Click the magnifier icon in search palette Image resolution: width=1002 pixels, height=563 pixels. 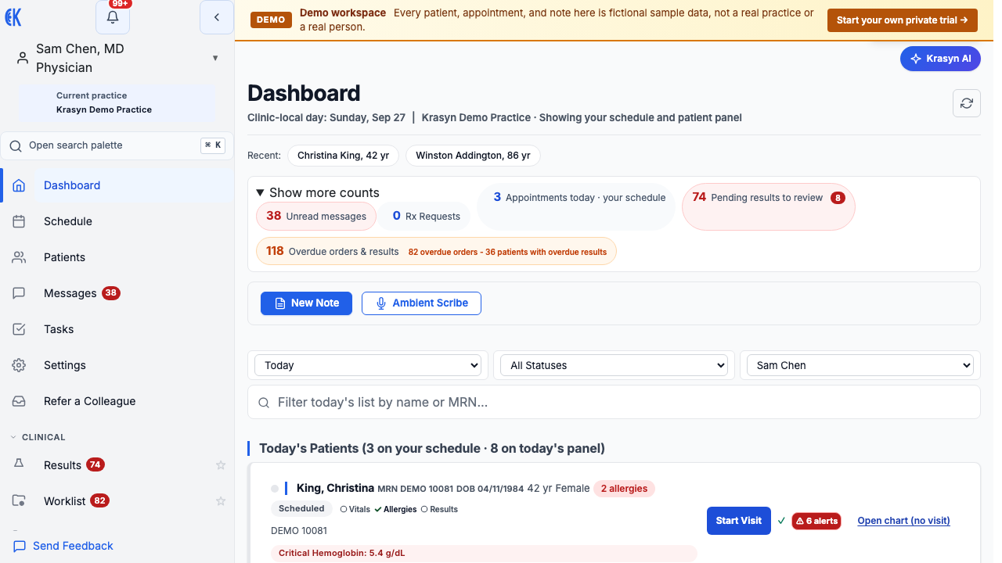(16, 145)
